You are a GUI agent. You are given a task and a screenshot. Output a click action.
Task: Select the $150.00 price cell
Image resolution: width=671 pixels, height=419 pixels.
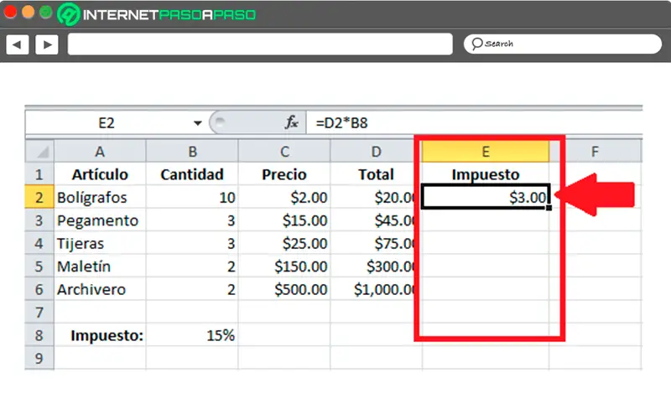(284, 266)
